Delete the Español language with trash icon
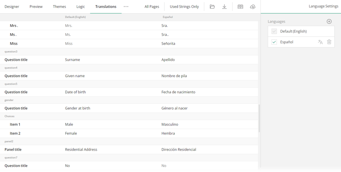This screenshot has width=341, height=172. click(x=329, y=42)
